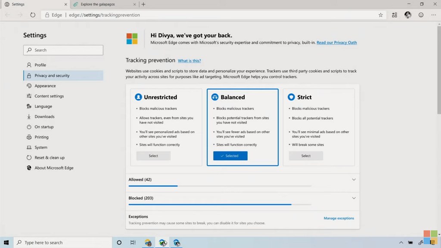441x248 pixels.
Task: Click the feedback smiley icon
Action: click(x=421, y=15)
